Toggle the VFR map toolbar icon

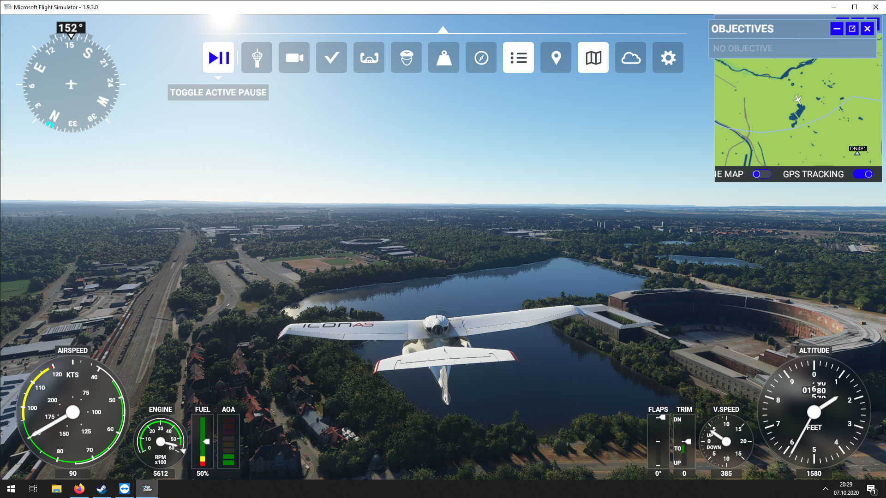click(593, 58)
